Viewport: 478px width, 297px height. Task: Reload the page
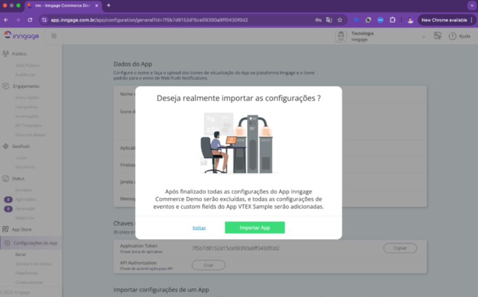(30, 20)
